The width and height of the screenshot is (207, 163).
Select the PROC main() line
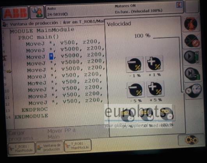point(38,37)
